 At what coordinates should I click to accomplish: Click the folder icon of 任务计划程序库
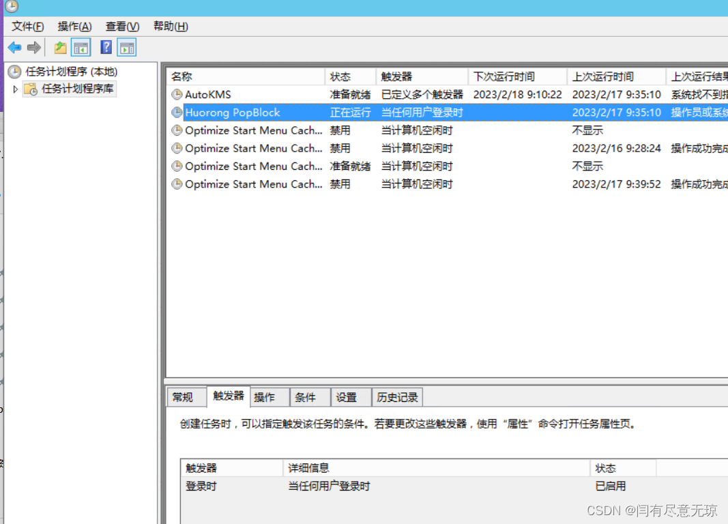click(x=31, y=89)
